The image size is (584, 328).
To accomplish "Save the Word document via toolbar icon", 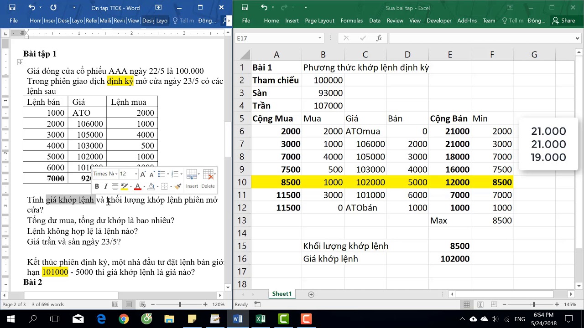I will [x=12, y=7].
